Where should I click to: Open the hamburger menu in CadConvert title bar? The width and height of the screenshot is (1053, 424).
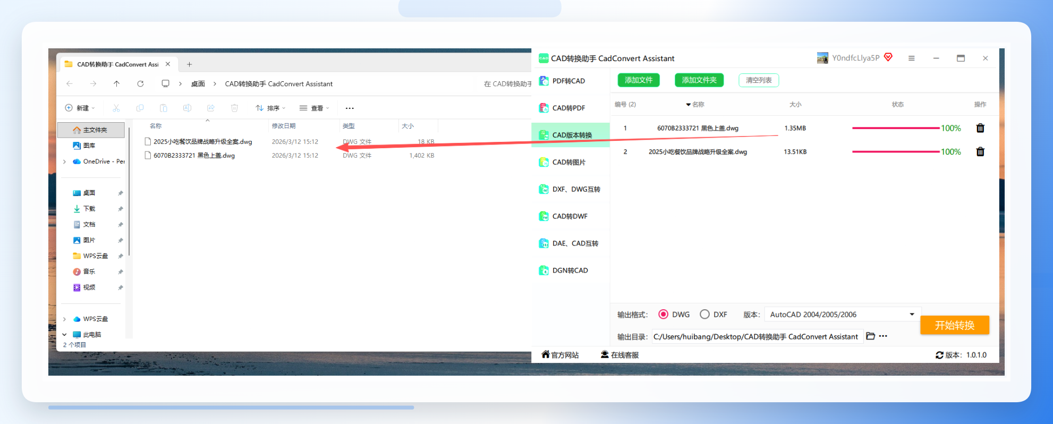[911, 58]
